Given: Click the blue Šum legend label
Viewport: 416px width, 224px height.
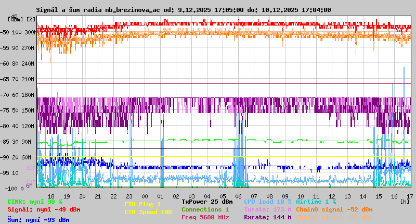Looking at the screenshot, I should (x=38, y=220).
